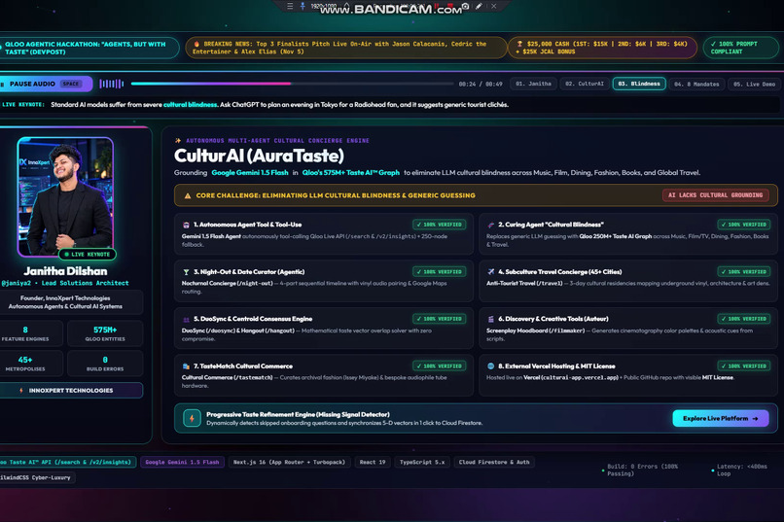Click Janitha Dilshan's profile photo
This screenshot has height=522, width=784.
pyautogui.click(x=65, y=196)
